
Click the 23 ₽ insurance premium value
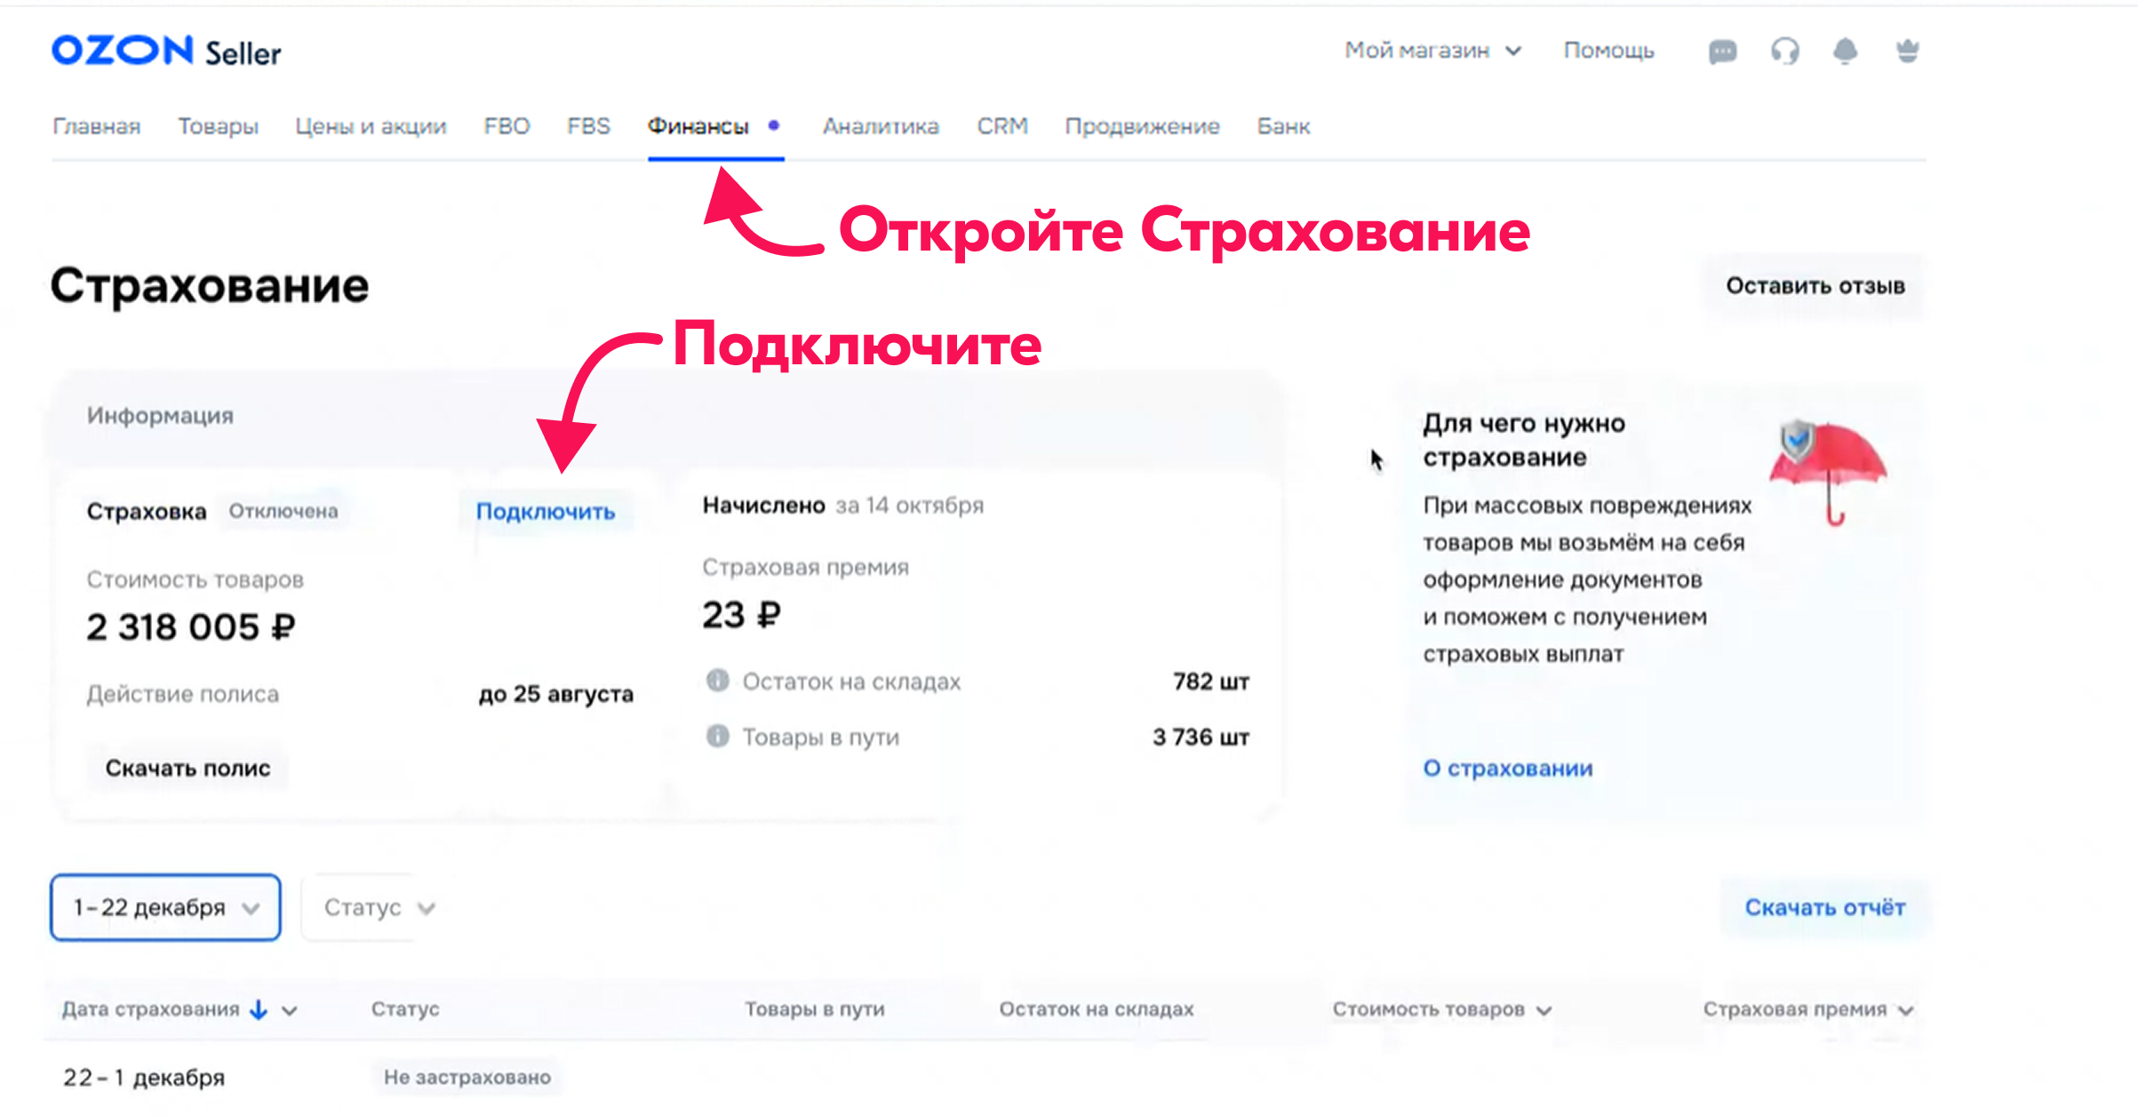741,615
